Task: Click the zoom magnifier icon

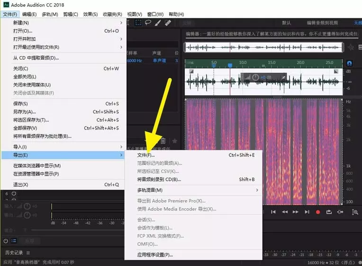Action: point(355,212)
